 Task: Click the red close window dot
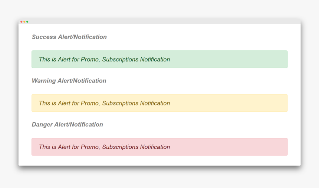pyautogui.click(x=21, y=22)
